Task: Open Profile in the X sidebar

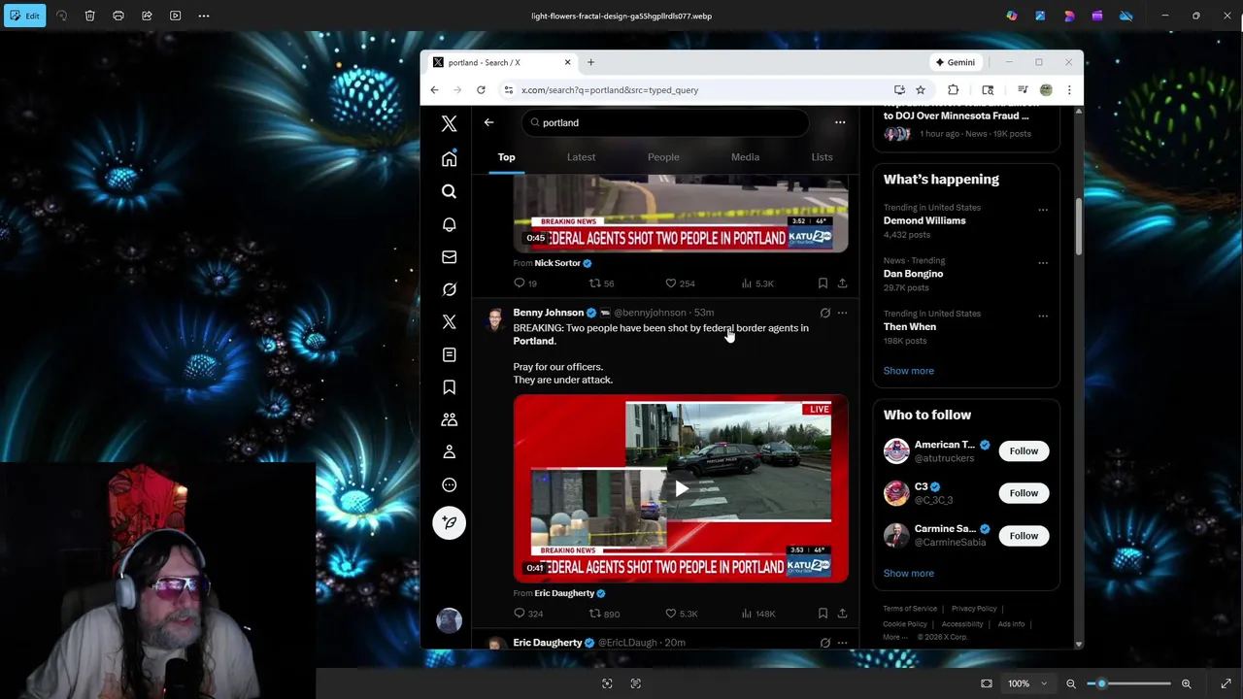Action: tap(449, 452)
